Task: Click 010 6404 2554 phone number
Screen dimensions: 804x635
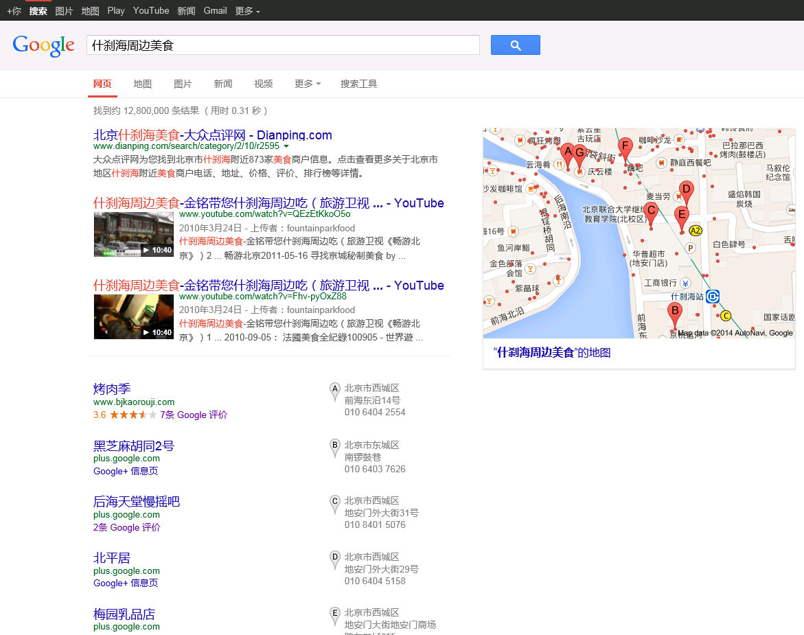Action: tap(375, 412)
